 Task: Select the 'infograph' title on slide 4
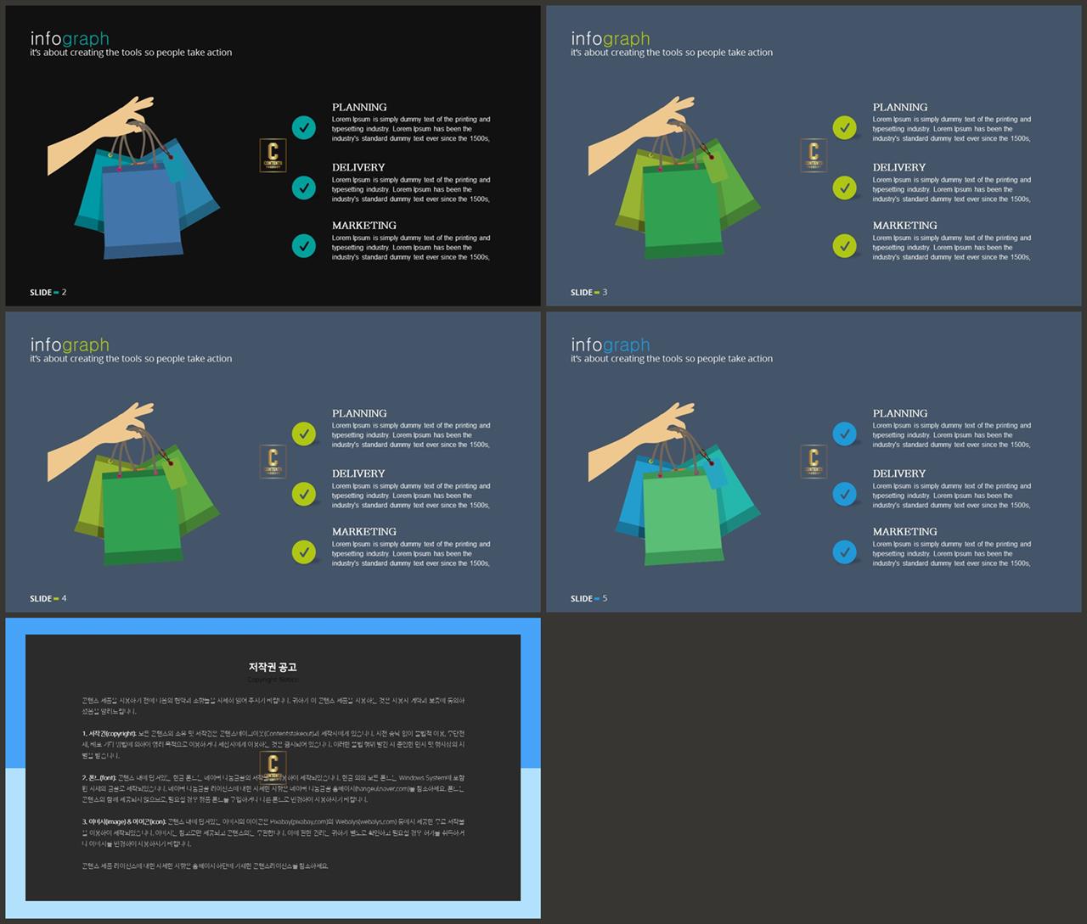(70, 344)
